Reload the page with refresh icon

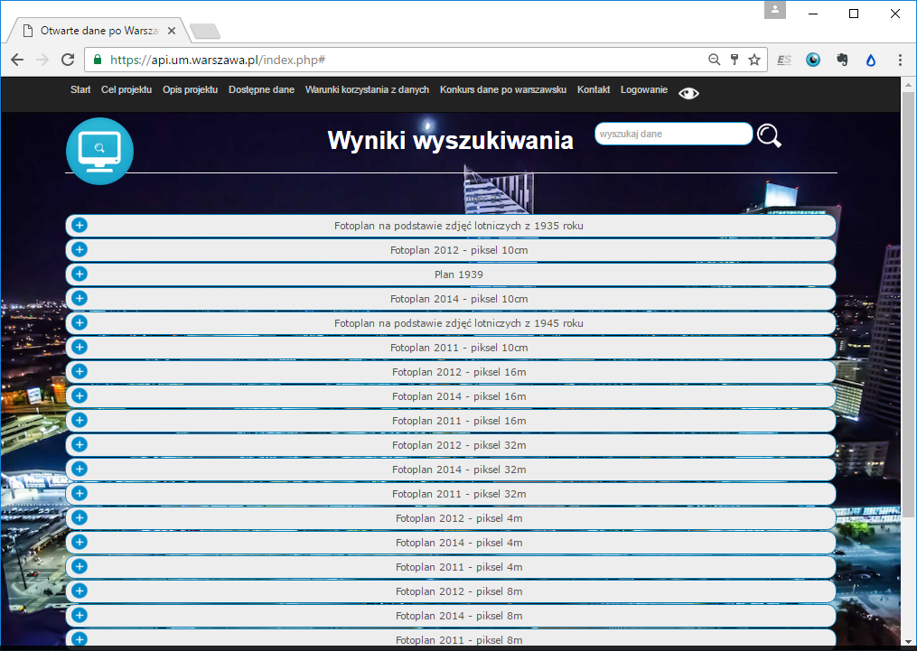(68, 60)
